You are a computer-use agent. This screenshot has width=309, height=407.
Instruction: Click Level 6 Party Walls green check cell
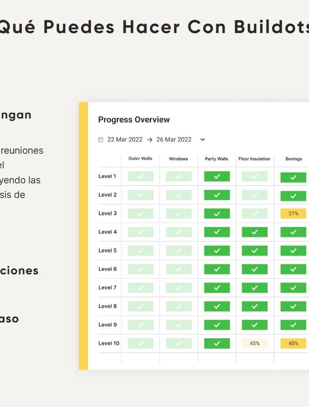pos(217,269)
